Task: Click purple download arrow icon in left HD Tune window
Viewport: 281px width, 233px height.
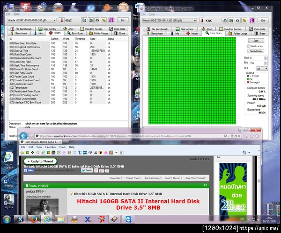Action: 111,20
